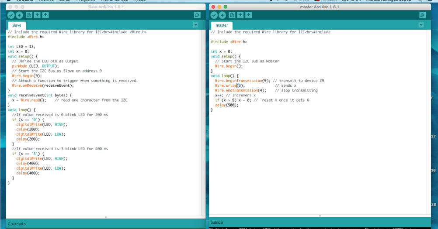
Task: Open Serial Monitor in Slave window
Action: point(197,15)
